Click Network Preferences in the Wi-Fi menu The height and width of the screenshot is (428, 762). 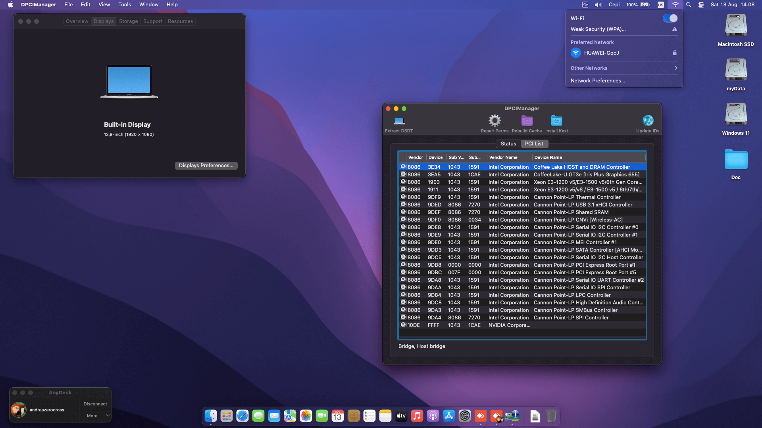tap(597, 80)
